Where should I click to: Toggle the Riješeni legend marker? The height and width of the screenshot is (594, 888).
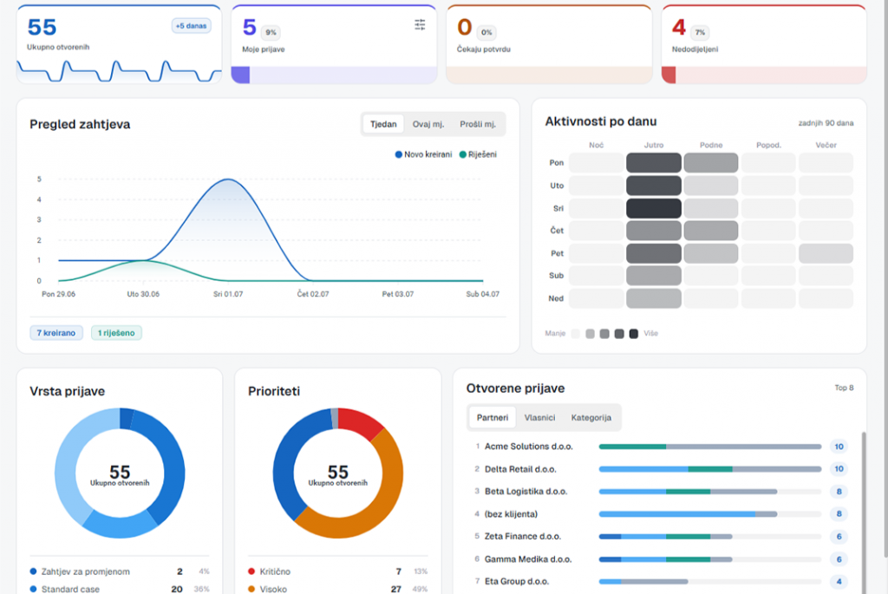[463, 154]
